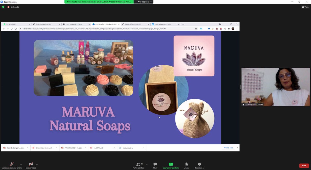
Task: Click Mostrar todo downloads button
Action: coord(228,148)
